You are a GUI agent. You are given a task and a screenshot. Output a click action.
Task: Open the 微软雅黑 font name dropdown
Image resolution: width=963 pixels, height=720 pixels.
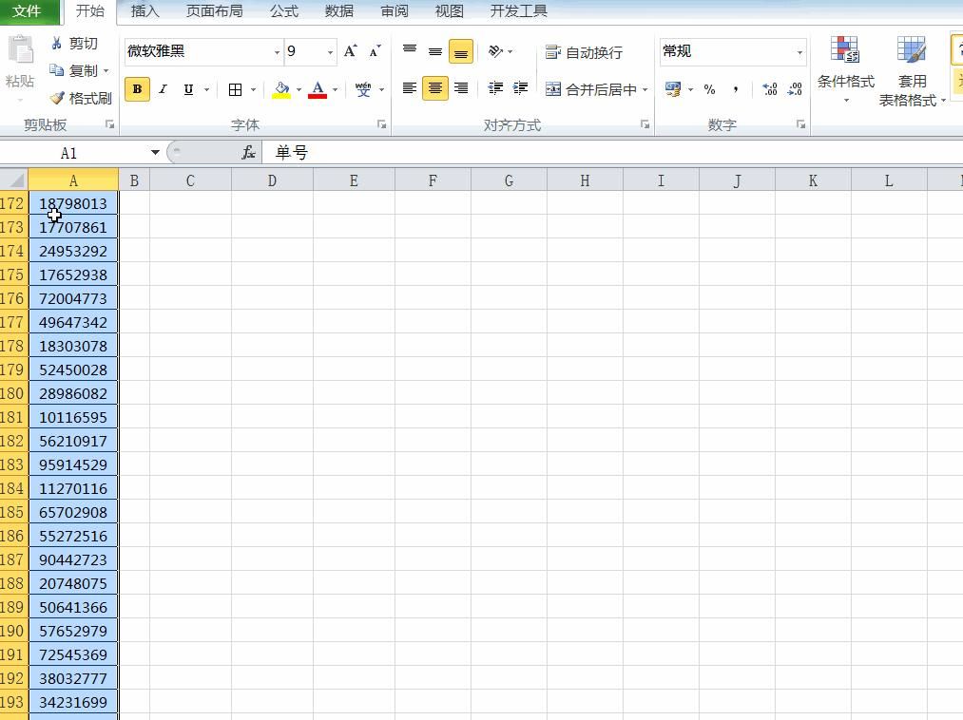277,52
